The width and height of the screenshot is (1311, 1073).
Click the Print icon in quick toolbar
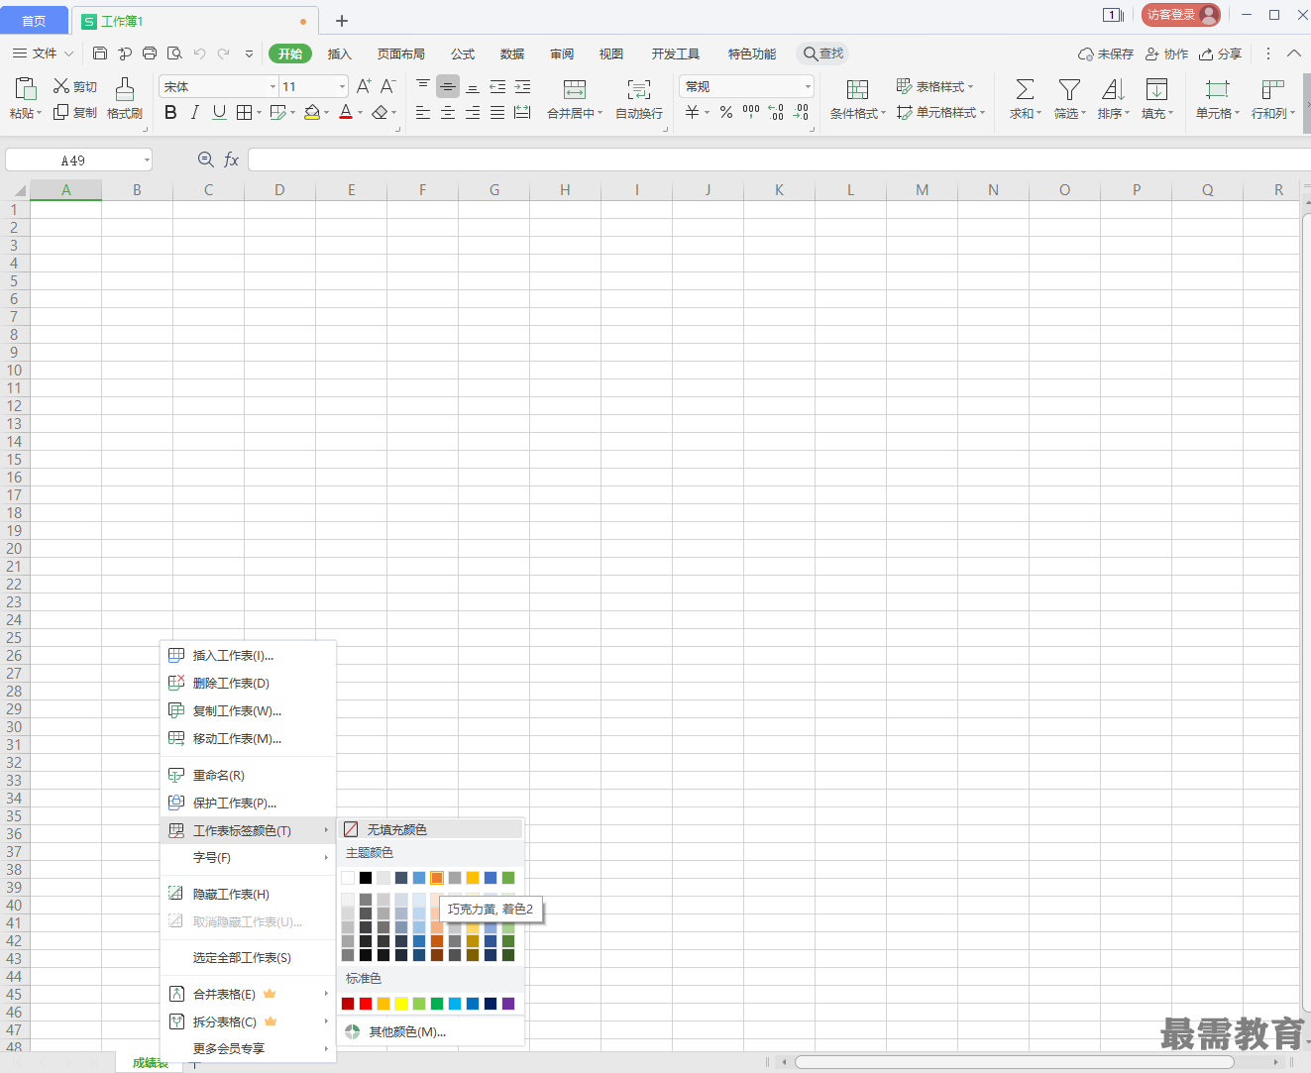[150, 54]
